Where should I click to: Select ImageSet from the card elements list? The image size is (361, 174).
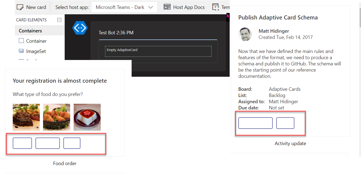[x=36, y=51]
